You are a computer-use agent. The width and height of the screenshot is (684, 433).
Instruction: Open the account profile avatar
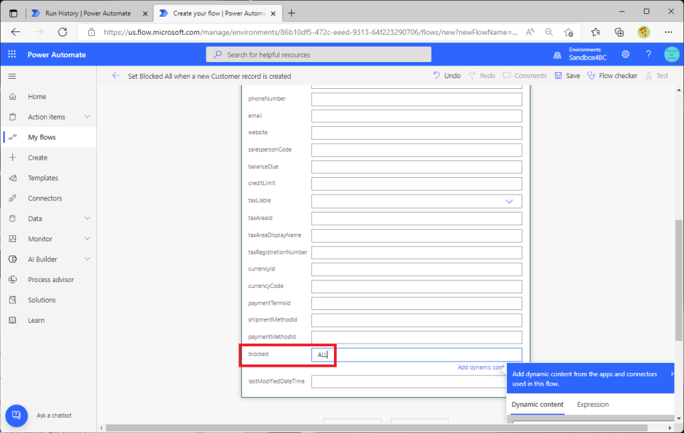(x=671, y=54)
